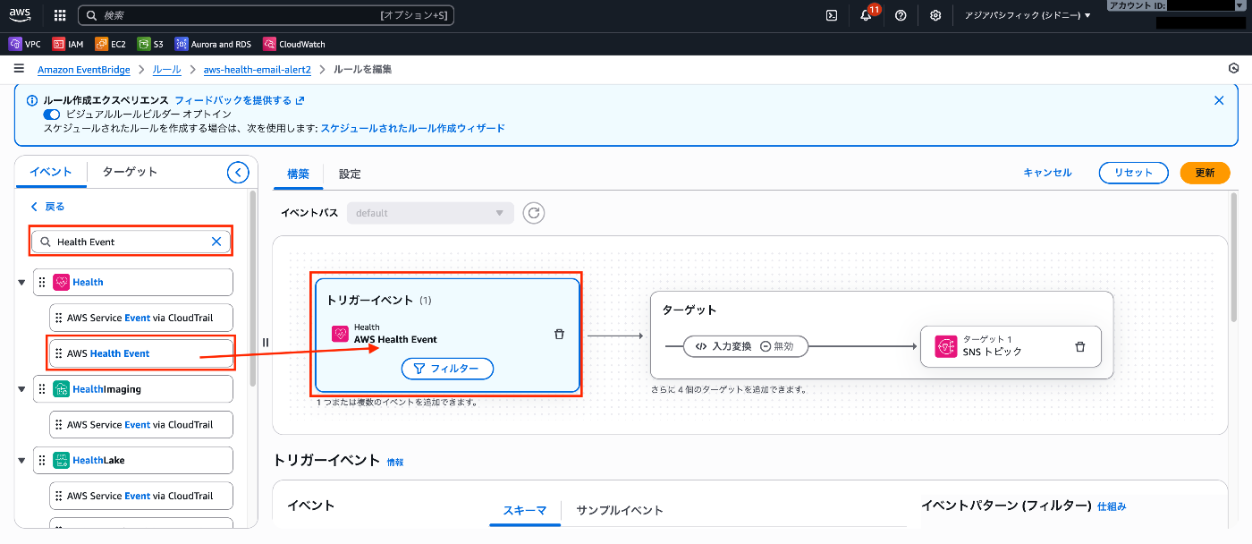Open the filter button on trigger

(x=447, y=368)
